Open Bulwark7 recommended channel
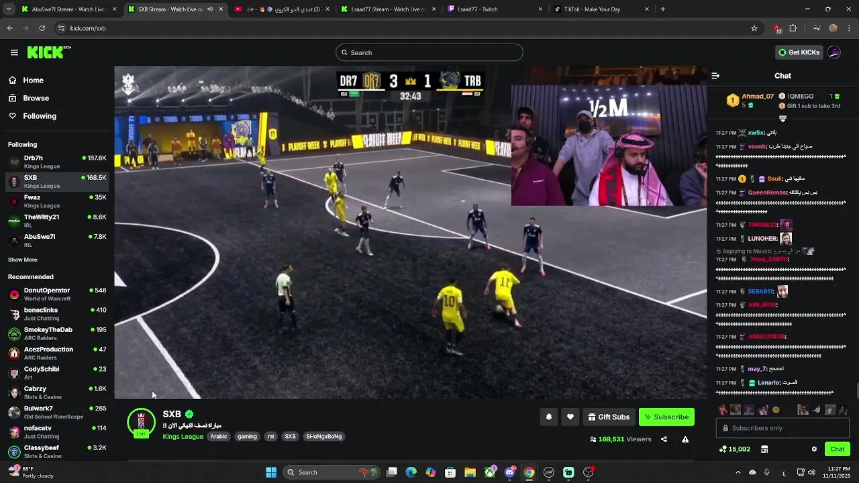 coord(57,412)
